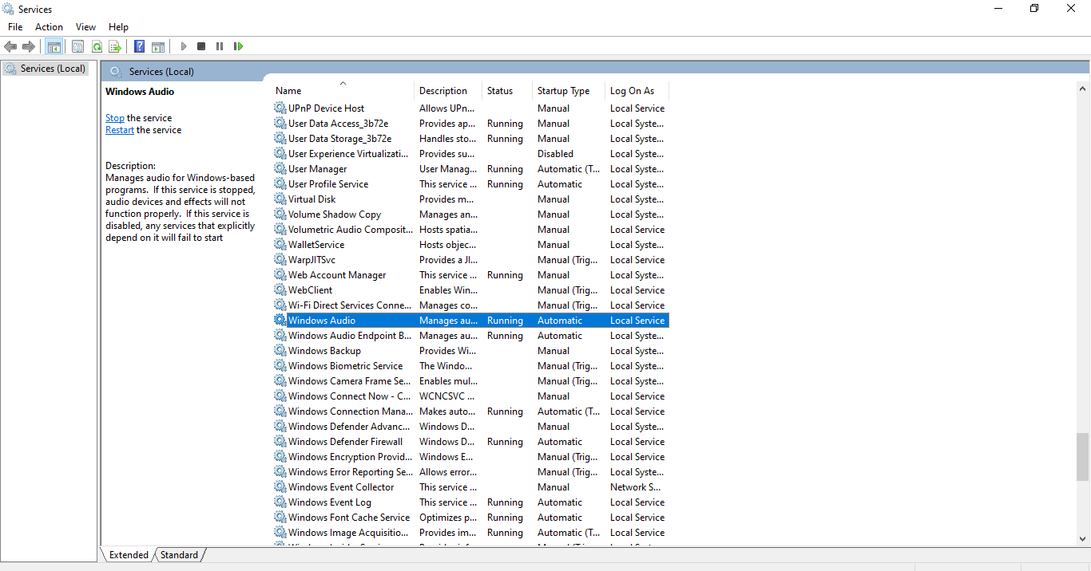This screenshot has width=1091, height=571.
Task: Open the File menu
Action: (15, 27)
